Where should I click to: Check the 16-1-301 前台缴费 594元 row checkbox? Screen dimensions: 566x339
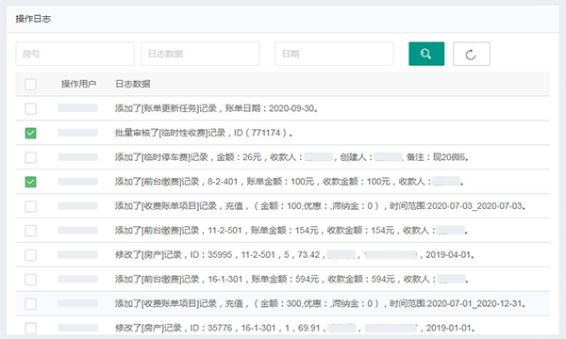click(31, 279)
